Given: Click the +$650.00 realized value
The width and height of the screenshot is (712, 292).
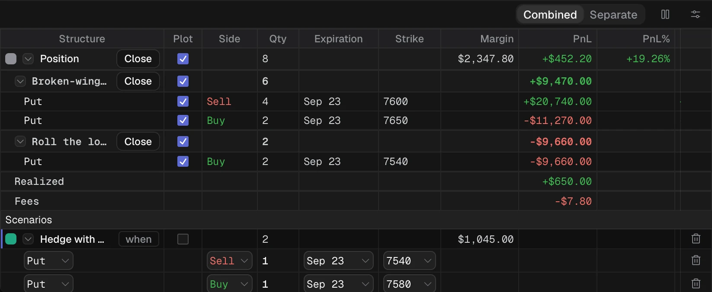Looking at the screenshot, I should tap(567, 181).
